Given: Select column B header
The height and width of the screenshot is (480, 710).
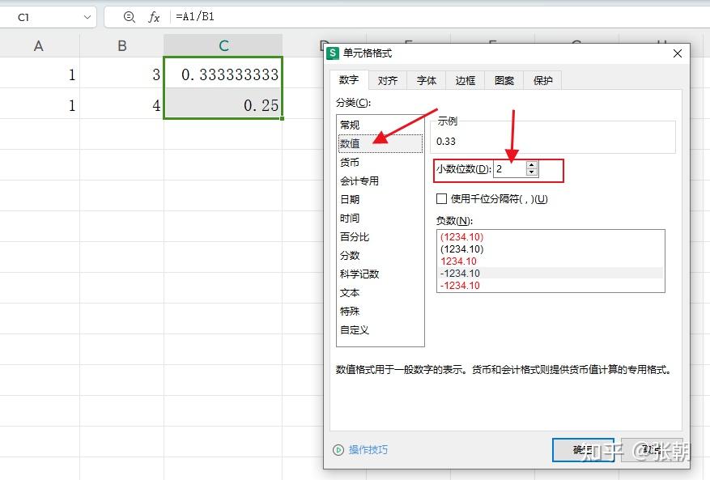Looking at the screenshot, I should tap(121, 46).
